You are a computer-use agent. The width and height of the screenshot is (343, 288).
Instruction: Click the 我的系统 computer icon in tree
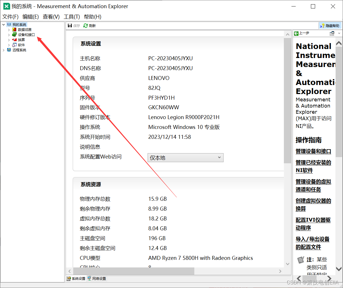coord(9,25)
